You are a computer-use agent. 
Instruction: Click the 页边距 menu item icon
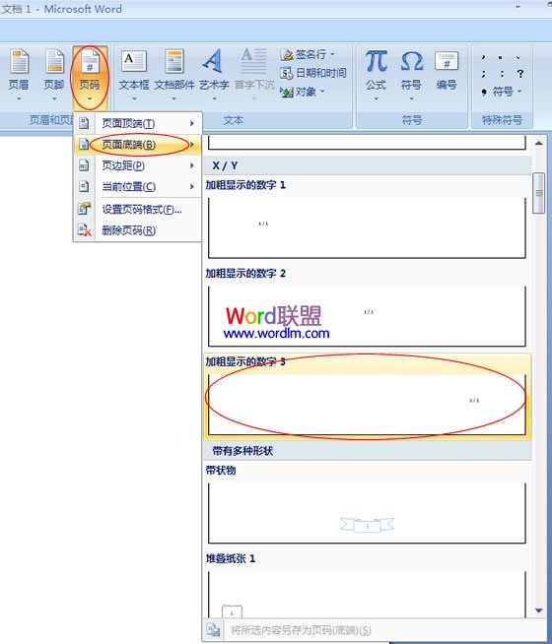coord(84,165)
